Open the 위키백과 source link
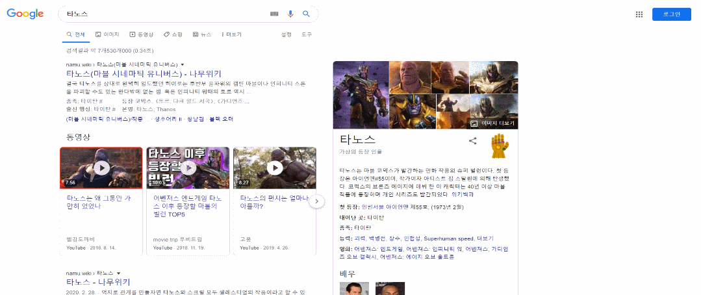 click(463, 194)
